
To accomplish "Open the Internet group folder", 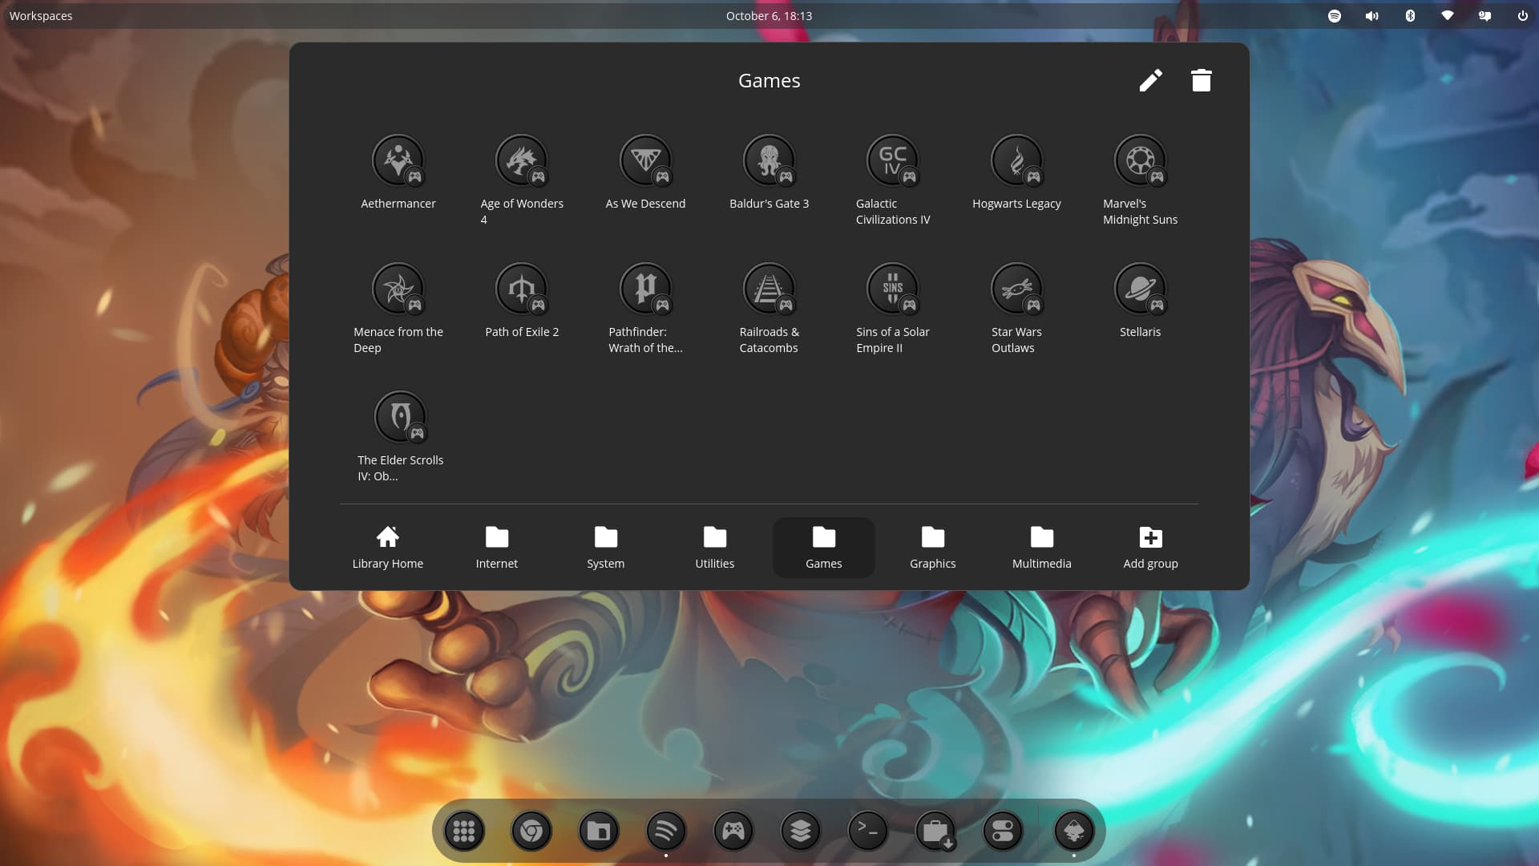I will [x=497, y=548].
